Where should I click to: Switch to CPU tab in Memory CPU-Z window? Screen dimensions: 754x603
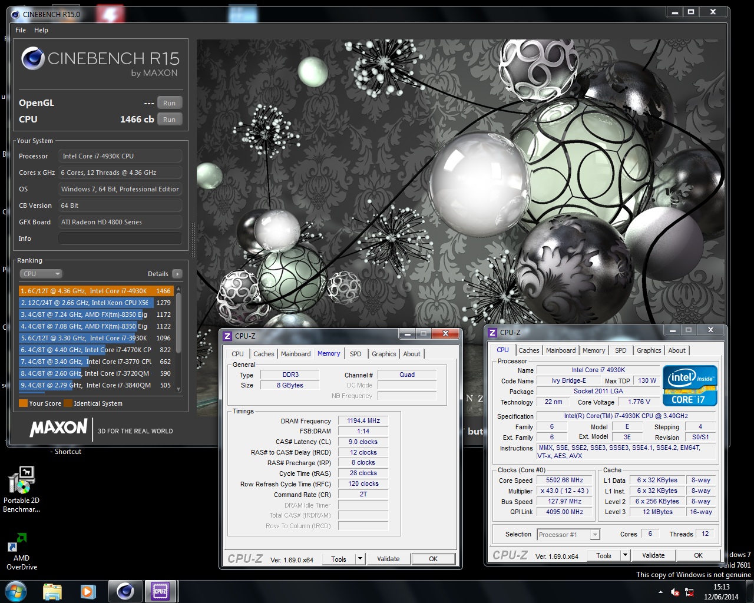(x=237, y=354)
